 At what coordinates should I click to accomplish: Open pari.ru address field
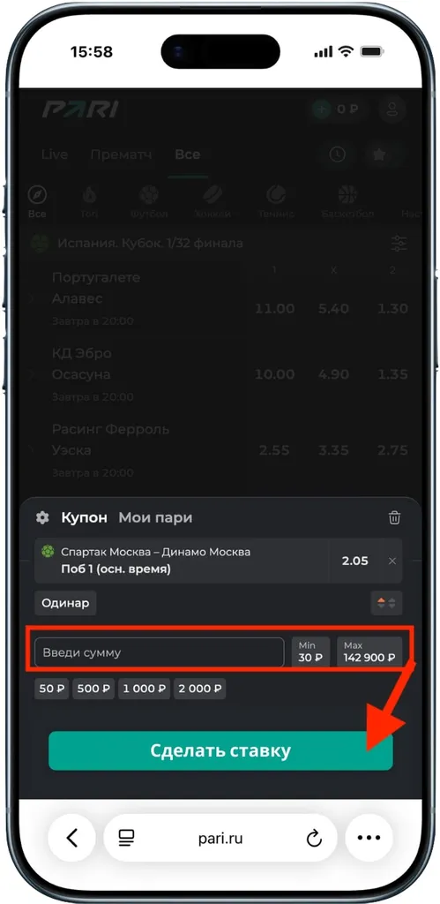(x=220, y=839)
